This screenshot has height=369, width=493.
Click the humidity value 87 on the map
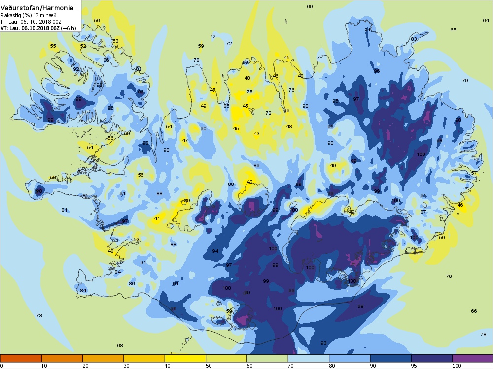pos(423,212)
